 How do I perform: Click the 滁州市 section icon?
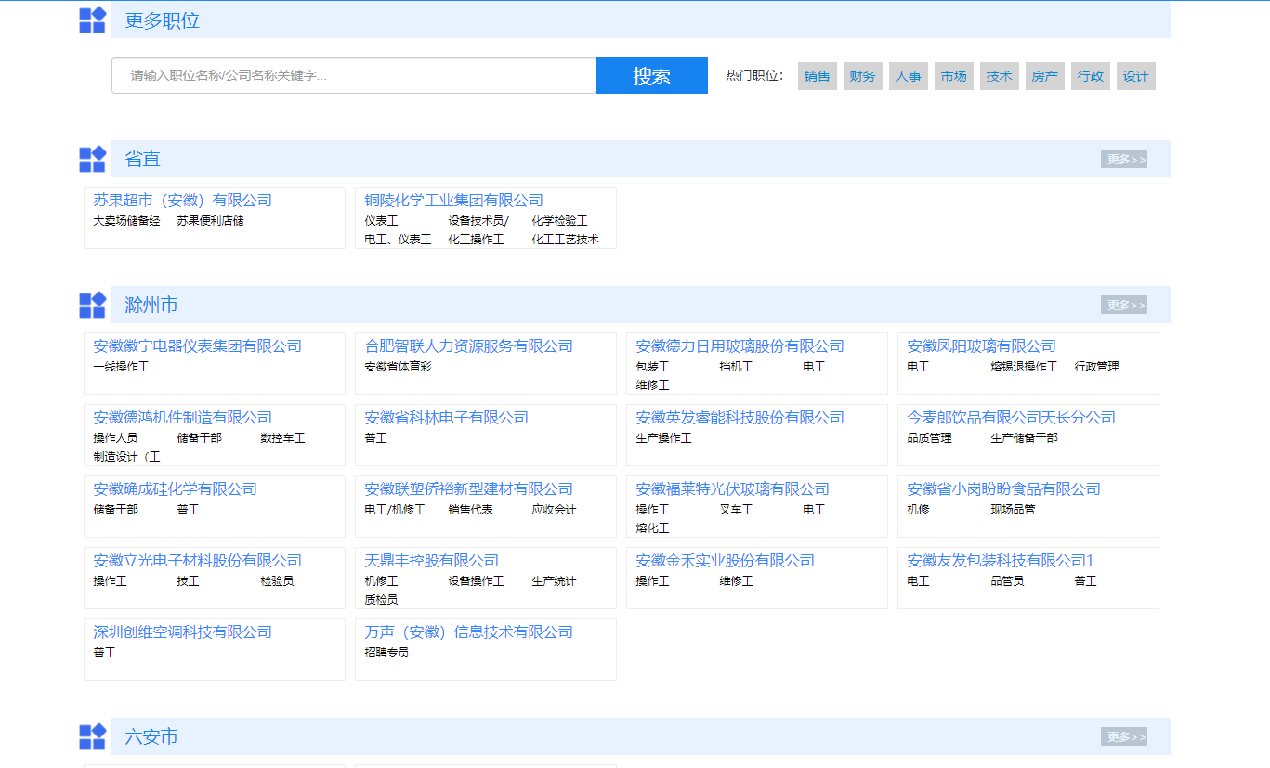(93, 305)
